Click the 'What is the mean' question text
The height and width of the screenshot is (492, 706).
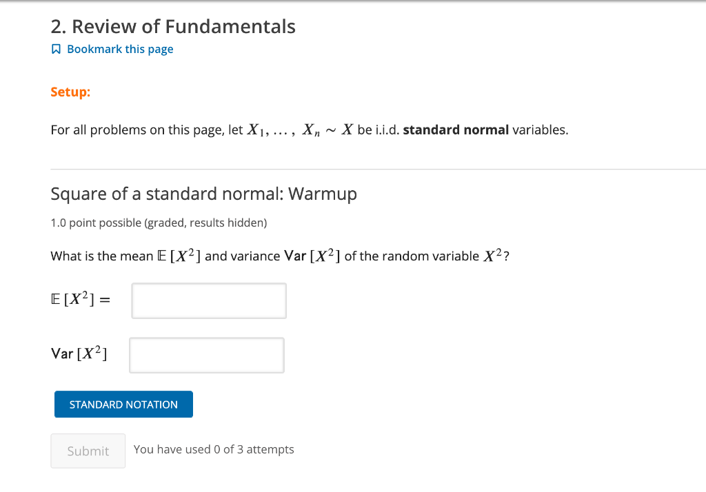click(102, 256)
